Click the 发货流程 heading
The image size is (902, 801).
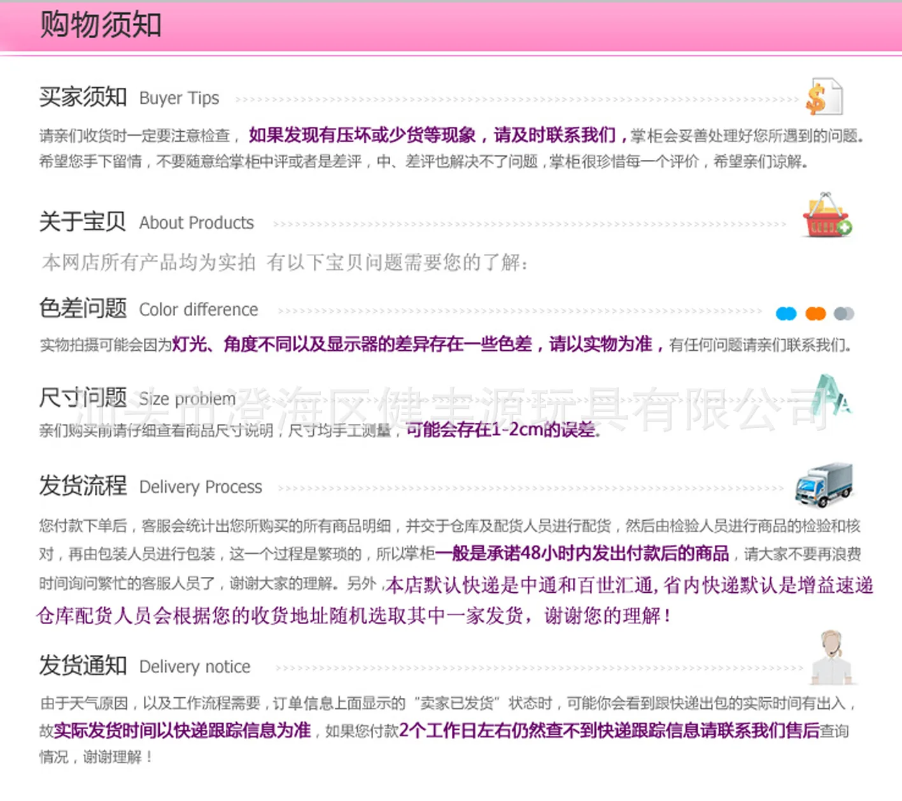click(83, 485)
